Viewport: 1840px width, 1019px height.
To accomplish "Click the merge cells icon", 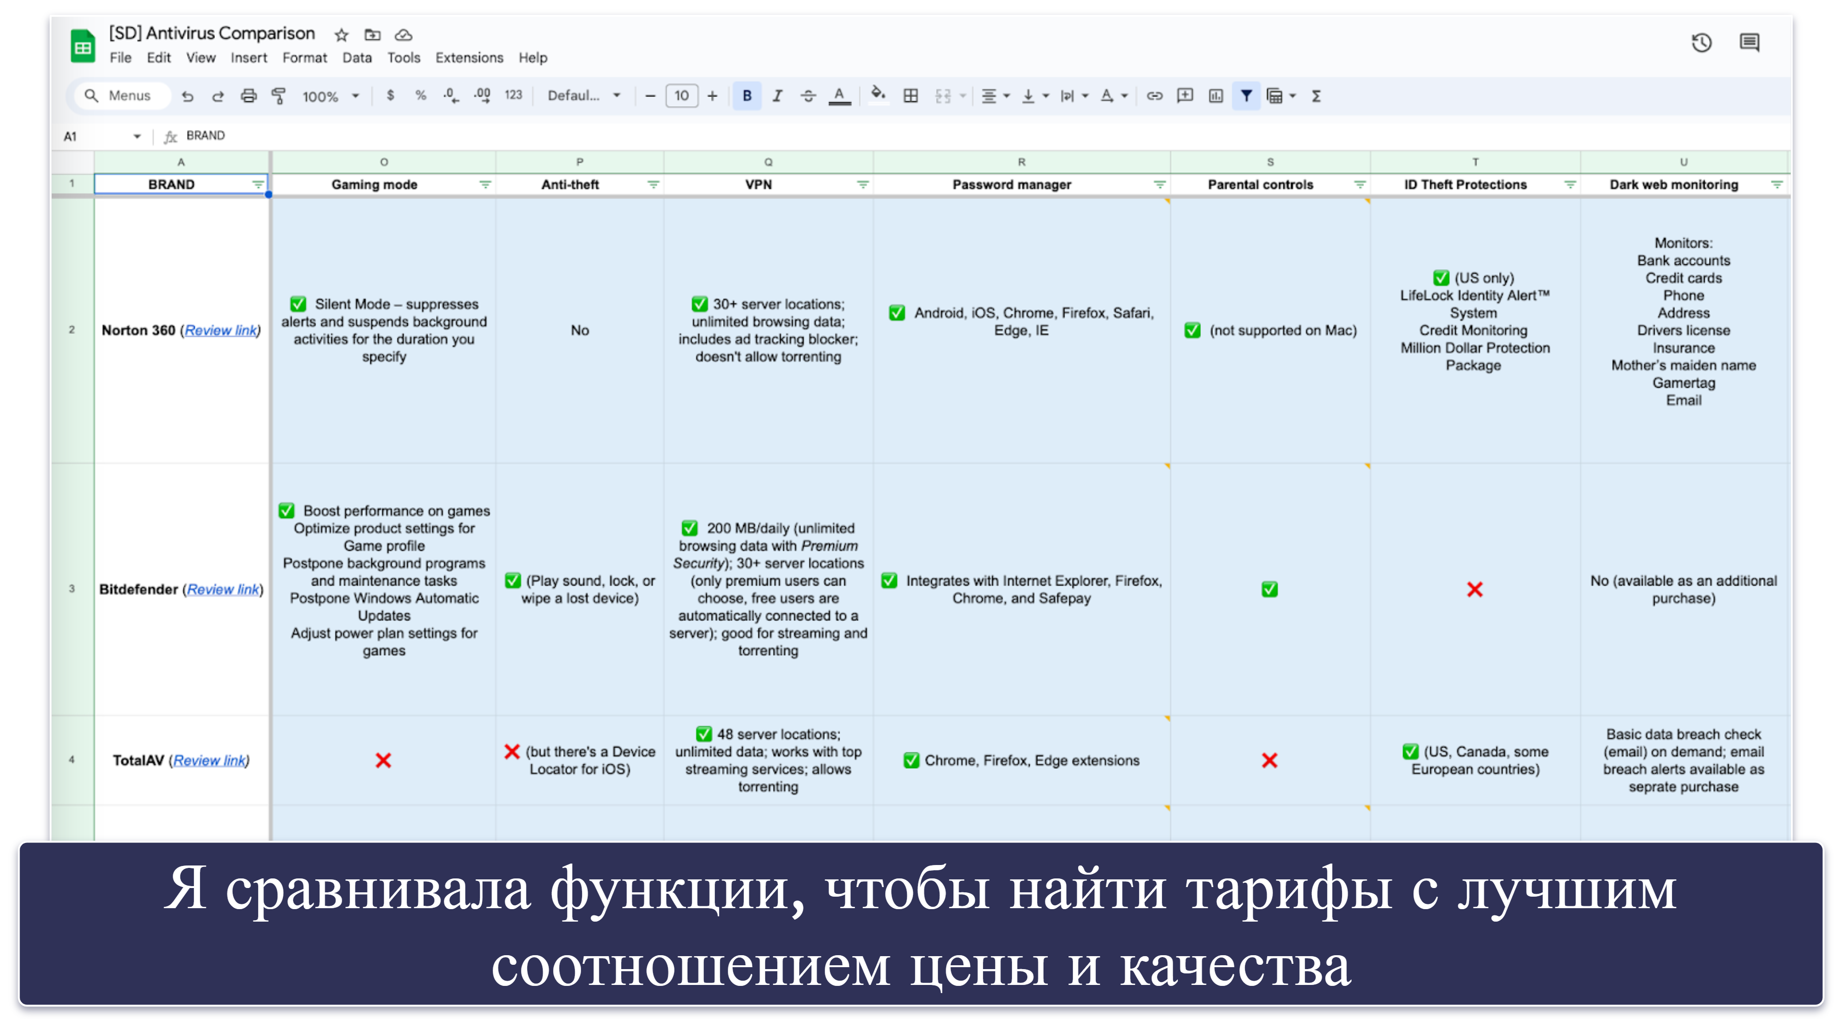I will 943,95.
